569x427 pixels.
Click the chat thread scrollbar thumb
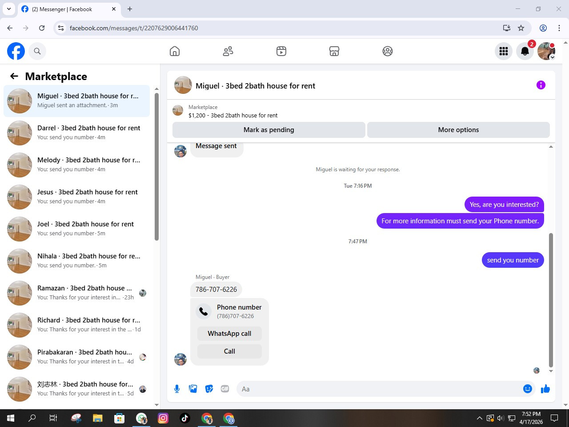tap(551, 300)
